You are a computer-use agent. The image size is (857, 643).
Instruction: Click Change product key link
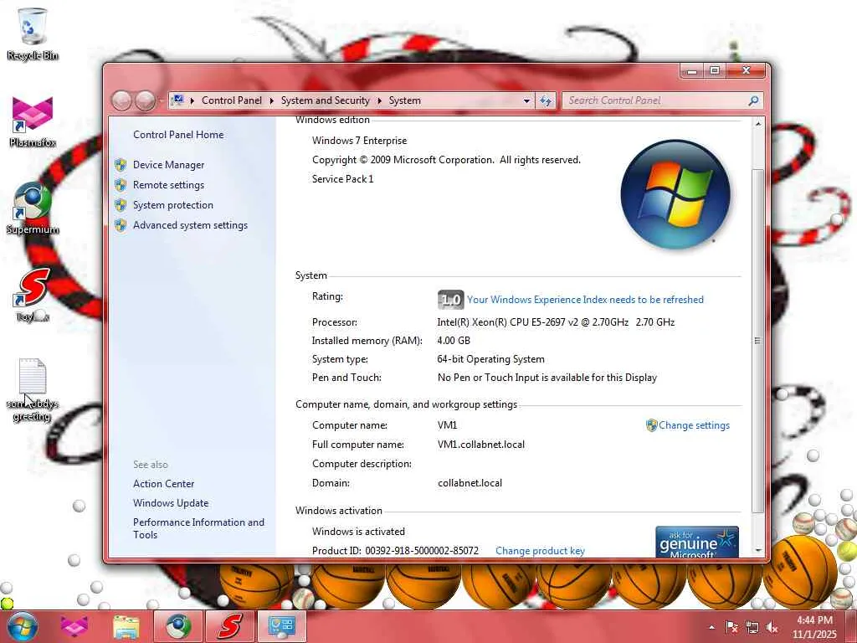pyautogui.click(x=540, y=551)
